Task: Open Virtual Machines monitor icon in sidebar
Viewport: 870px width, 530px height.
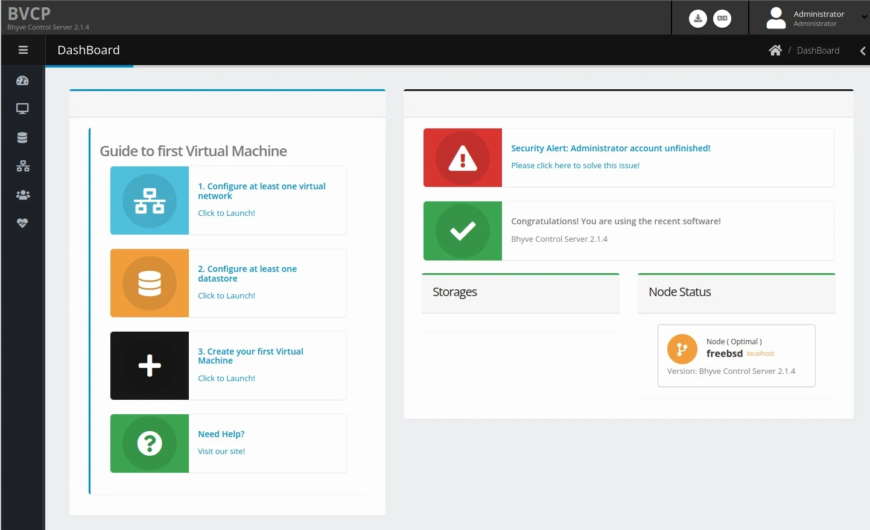Action: click(22, 109)
